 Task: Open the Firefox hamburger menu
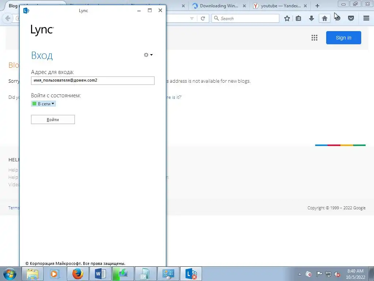pos(366,18)
